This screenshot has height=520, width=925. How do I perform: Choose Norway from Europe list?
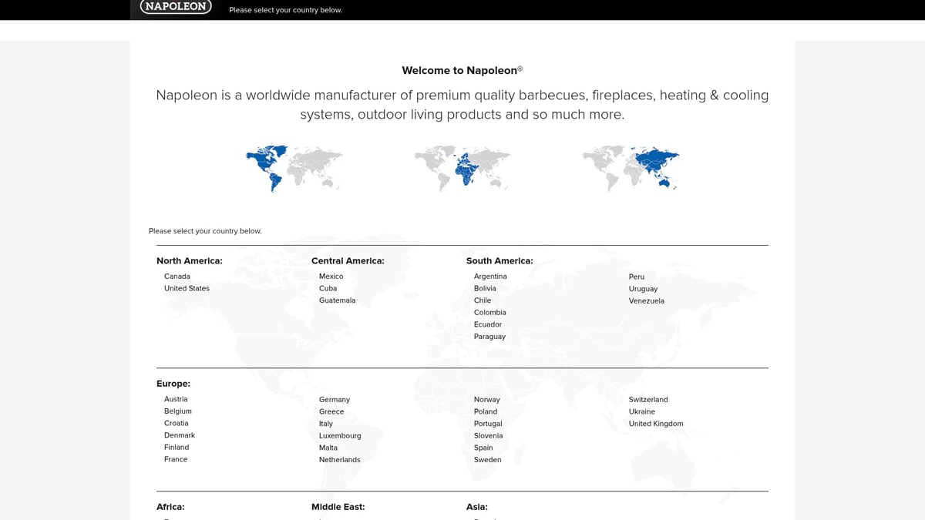click(486, 400)
